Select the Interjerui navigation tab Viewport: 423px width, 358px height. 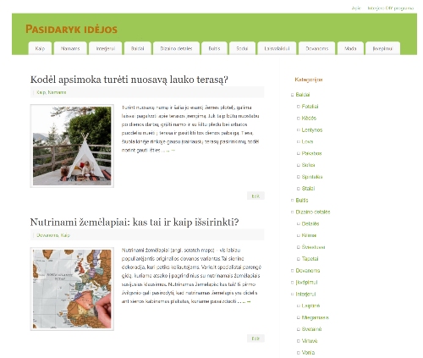coord(106,48)
